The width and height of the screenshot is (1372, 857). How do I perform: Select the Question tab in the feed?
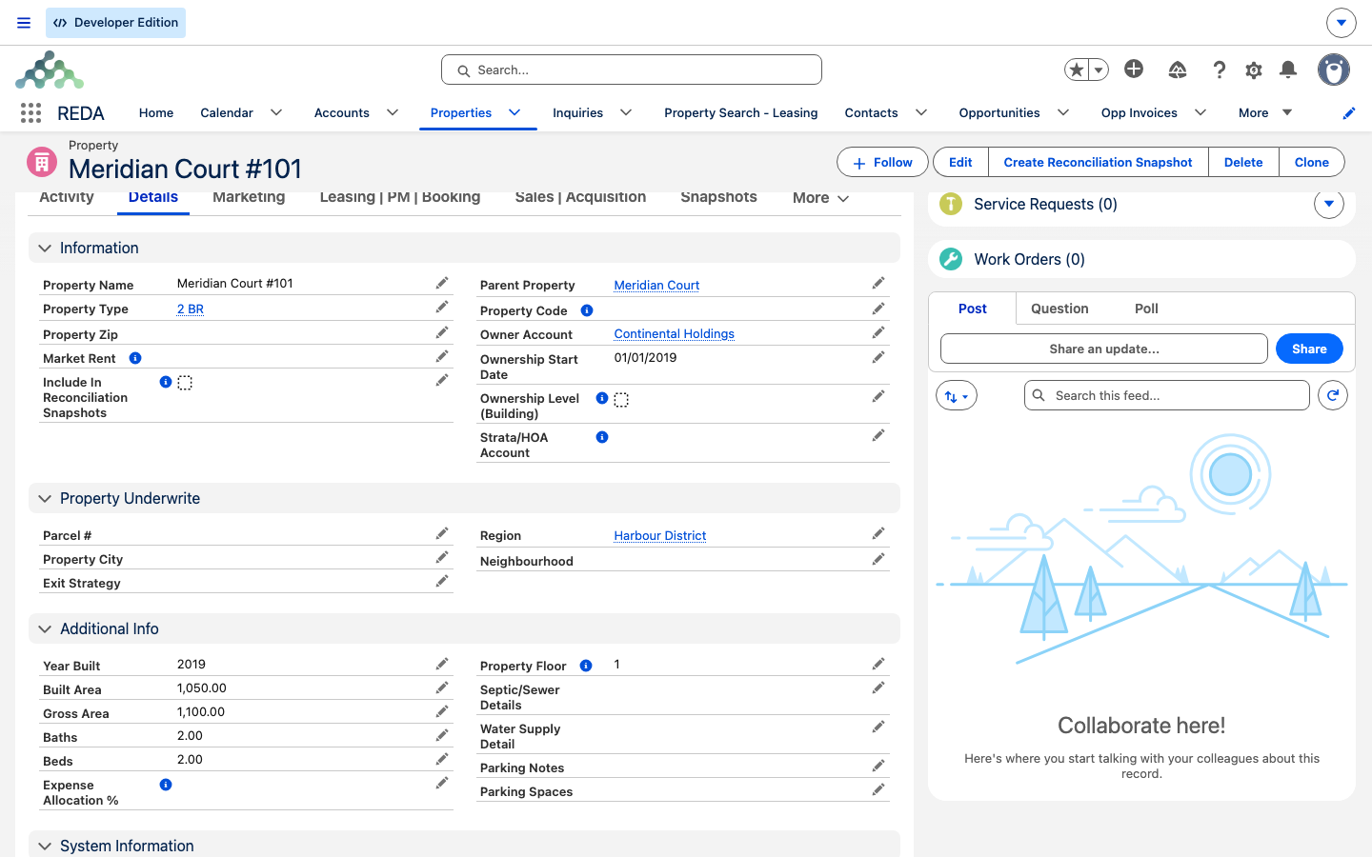pyautogui.click(x=1059, y=309)
